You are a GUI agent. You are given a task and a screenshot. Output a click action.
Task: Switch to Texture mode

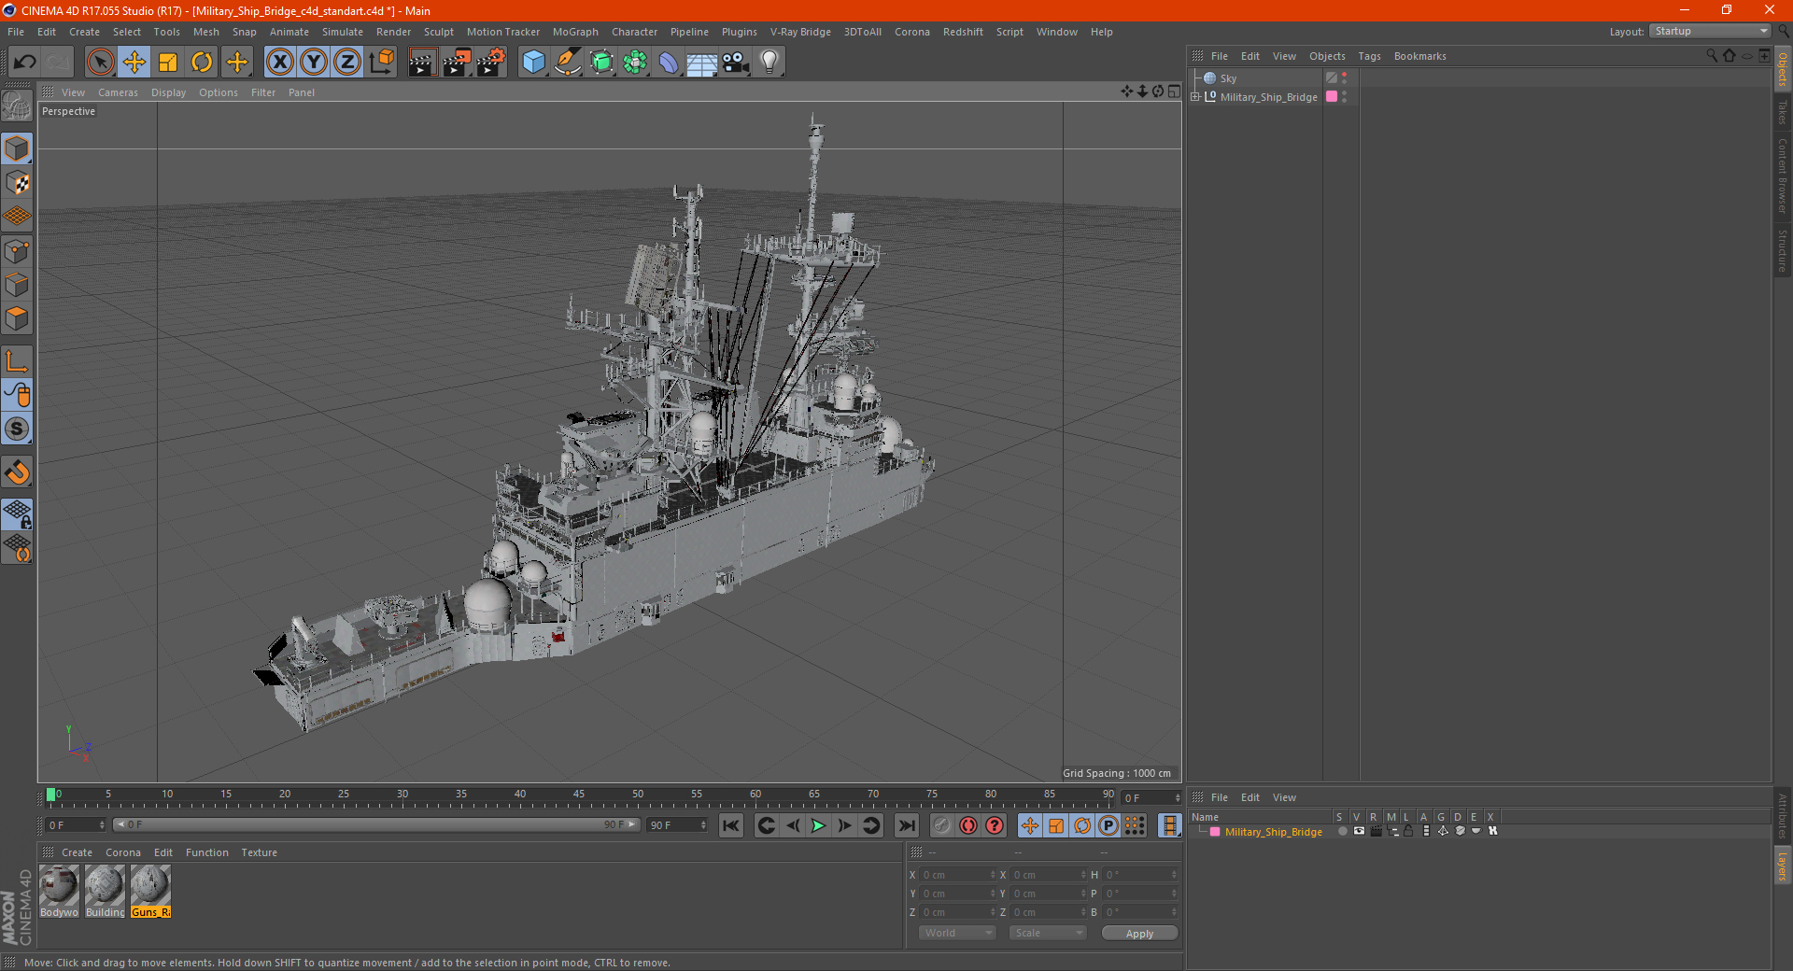(x=17, y=183)
